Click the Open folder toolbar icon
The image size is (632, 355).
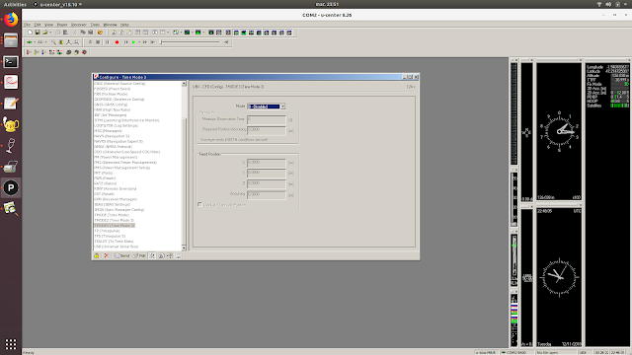44,33
